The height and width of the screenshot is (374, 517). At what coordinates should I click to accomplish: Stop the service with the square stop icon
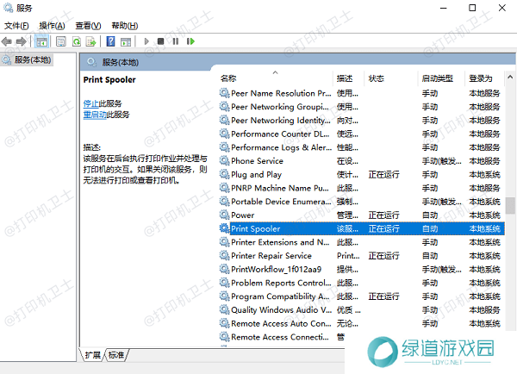(160, 41)
